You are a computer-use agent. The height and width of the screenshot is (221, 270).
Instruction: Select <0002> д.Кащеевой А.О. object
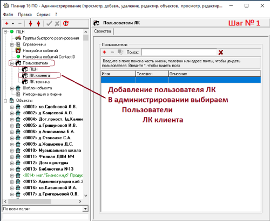pos(48,113)
